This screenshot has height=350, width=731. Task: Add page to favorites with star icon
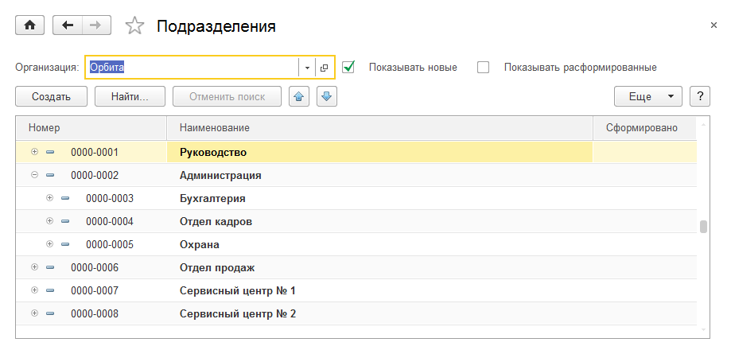click(x=135, y=26)
